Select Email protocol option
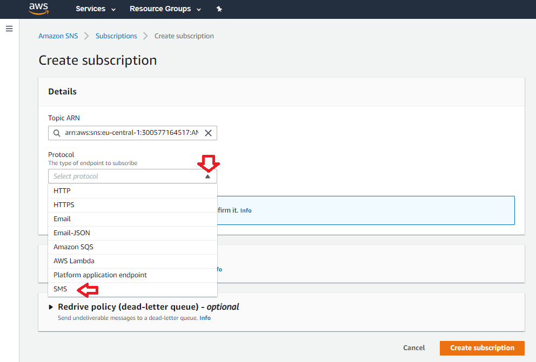Viewport: 536px width, 362px height. pyautogui.click(x=62, y=218)
